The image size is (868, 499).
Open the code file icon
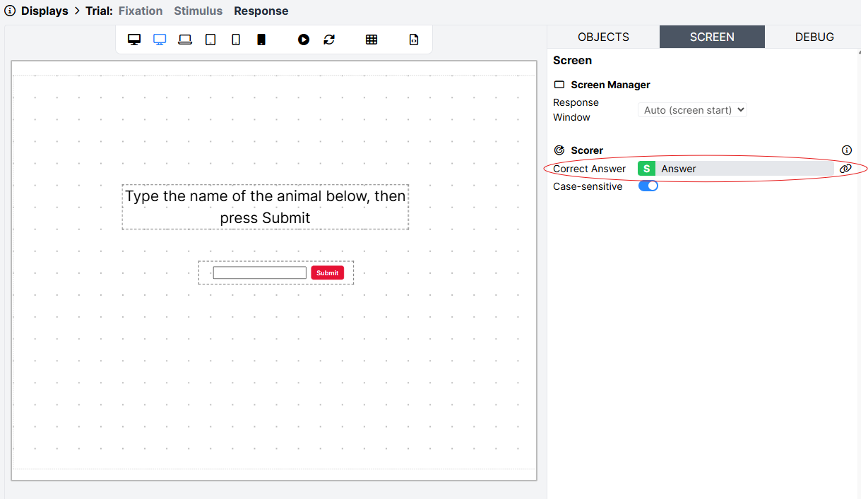coord(414,40)
